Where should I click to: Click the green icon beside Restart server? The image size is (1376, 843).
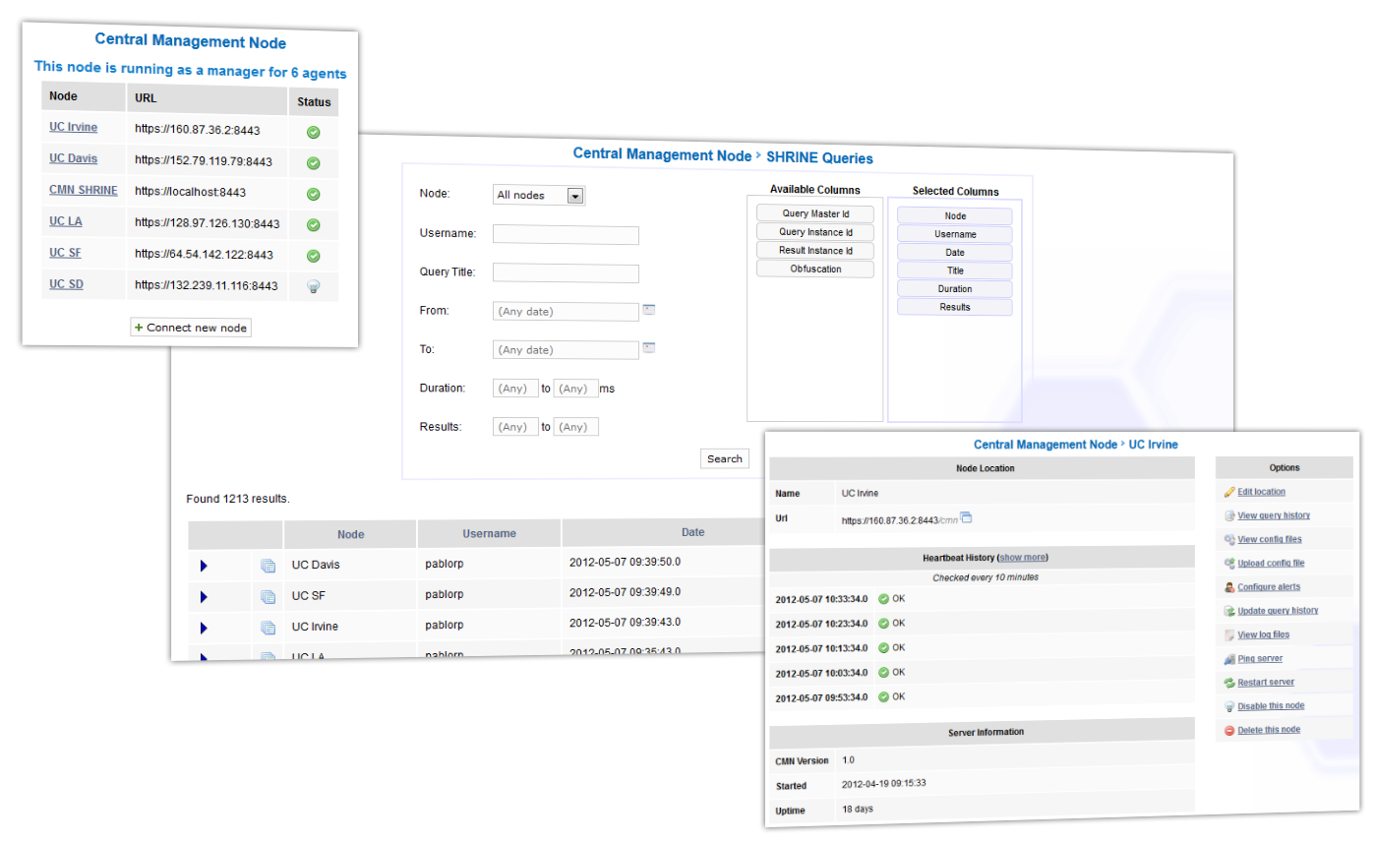pos(1229,682)
